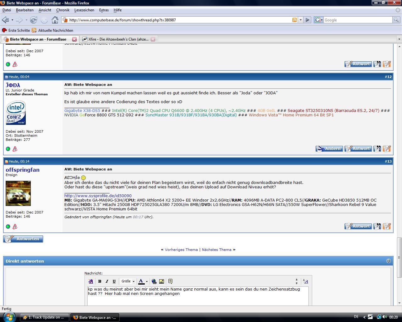Open the sysprofile.de/id50090 link
The image size is (402, 322).
point(98,196)
